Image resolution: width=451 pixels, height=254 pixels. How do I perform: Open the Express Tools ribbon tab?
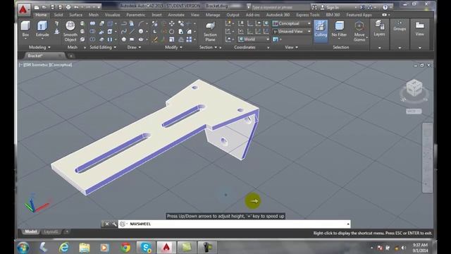pos(308,15)
